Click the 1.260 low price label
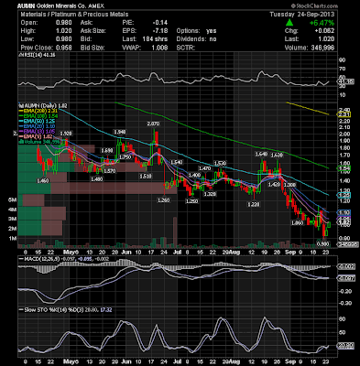This screenshot has height=366, width=360. click(x=164, y=200)
